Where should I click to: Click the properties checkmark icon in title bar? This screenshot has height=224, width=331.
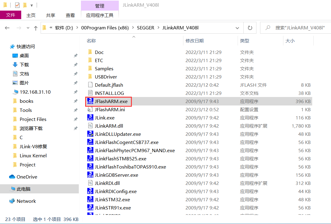[x=17, y=5]
